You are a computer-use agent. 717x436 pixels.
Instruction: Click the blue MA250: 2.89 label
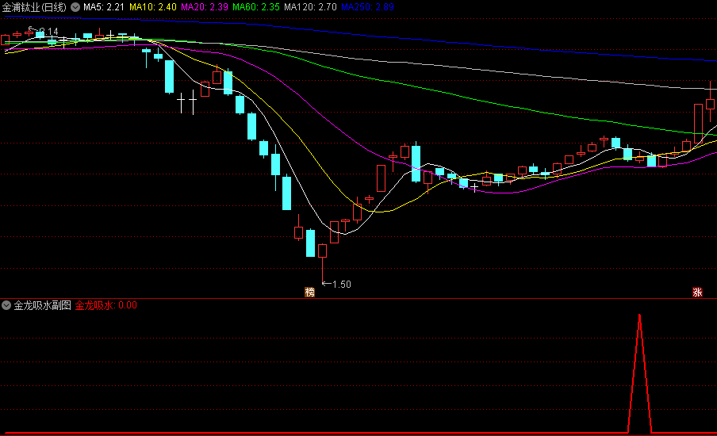[368, 7]
